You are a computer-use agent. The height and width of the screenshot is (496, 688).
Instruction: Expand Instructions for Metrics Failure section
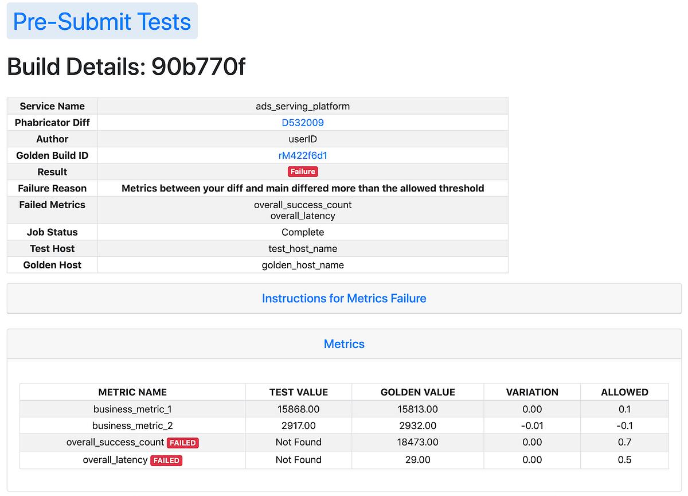tap(344, 298)
